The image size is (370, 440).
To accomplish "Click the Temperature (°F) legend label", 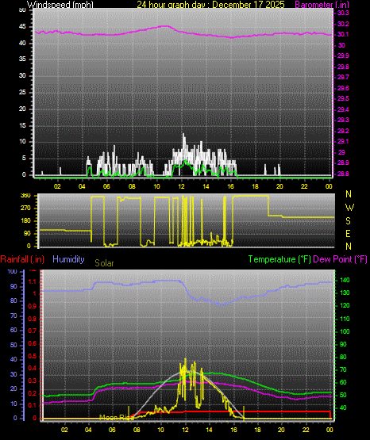I will click(x=279, y=259).
